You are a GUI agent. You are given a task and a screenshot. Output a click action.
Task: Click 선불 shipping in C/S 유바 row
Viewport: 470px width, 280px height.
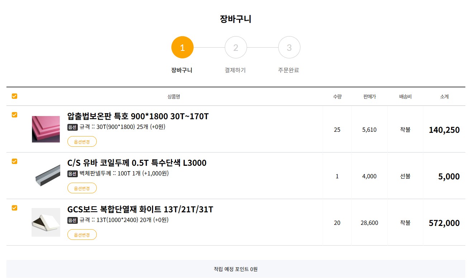[405, 176]
